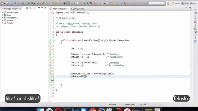Screen dimensions: 198x111
Task: Minimize the editor area
Action: tap(186, 8)
